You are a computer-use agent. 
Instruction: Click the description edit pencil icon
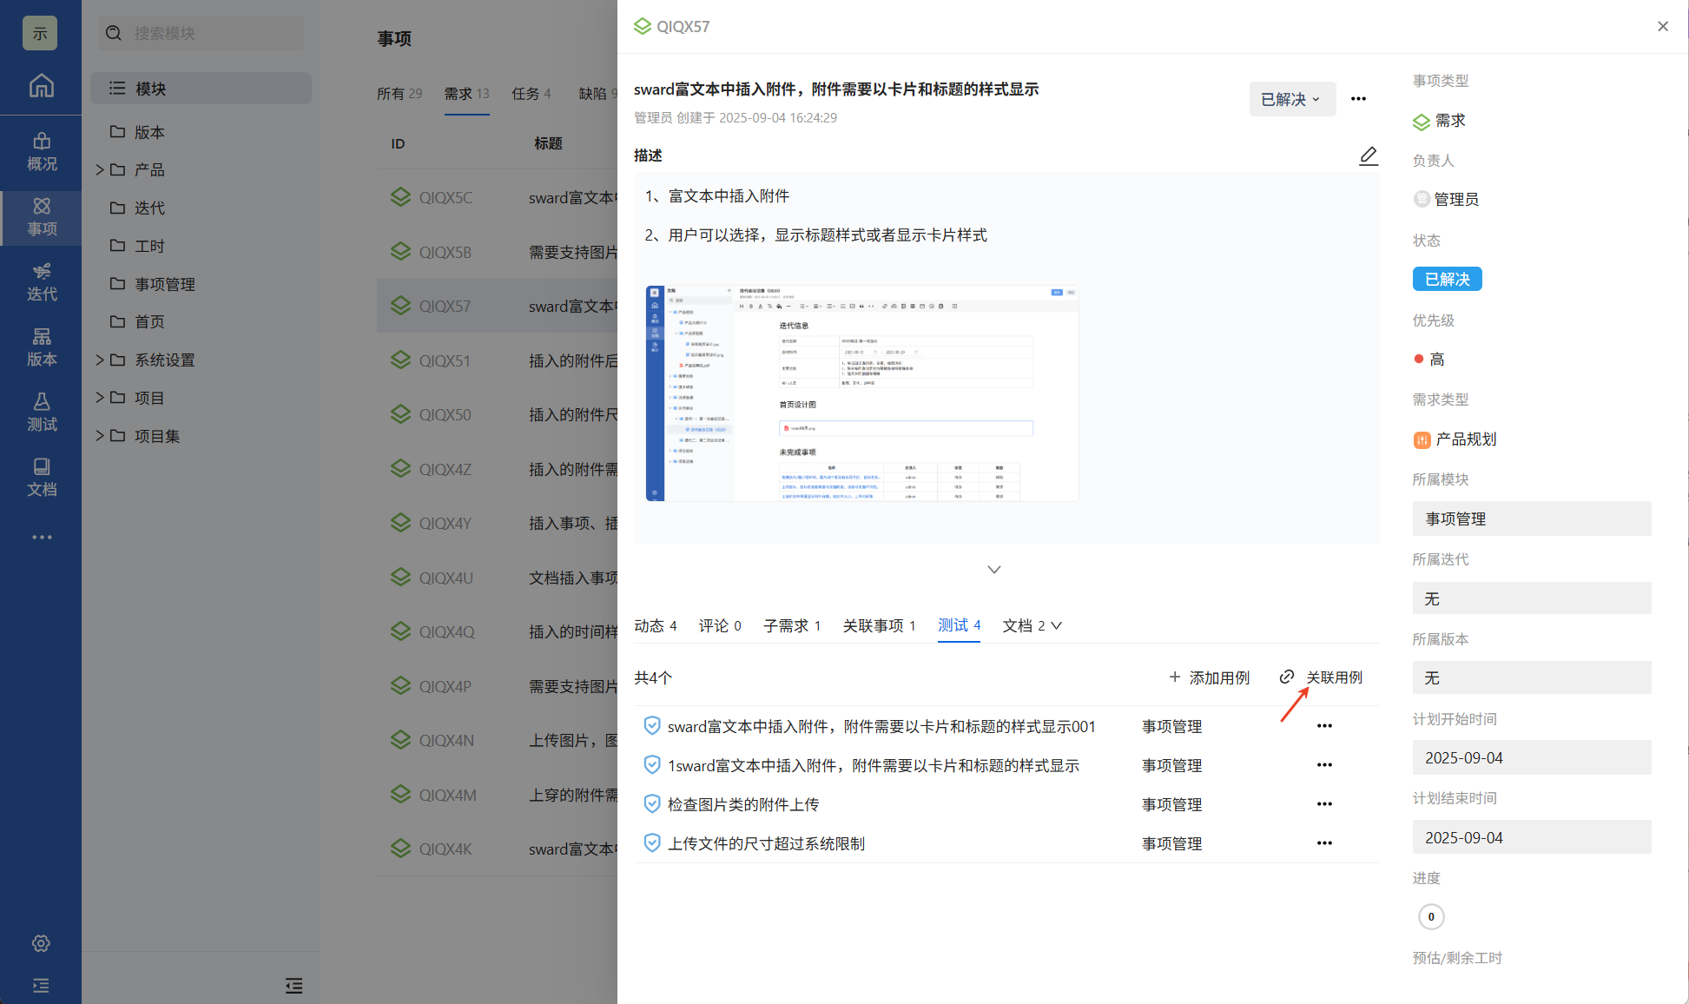pyautogui.click(x=1368, y=156)
